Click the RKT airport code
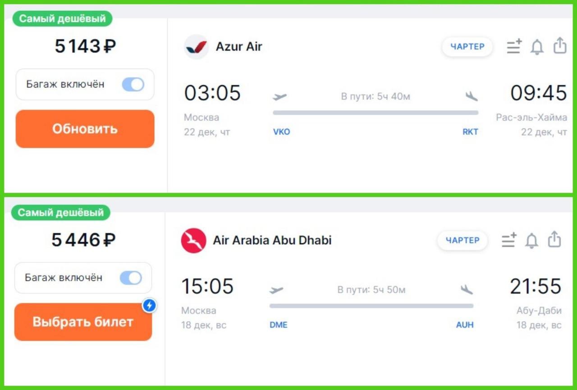 coord(470,132)
